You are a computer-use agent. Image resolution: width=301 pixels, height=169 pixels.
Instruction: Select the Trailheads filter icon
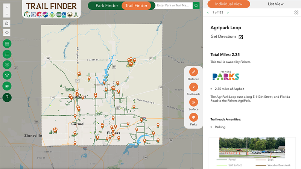(193, 87)
